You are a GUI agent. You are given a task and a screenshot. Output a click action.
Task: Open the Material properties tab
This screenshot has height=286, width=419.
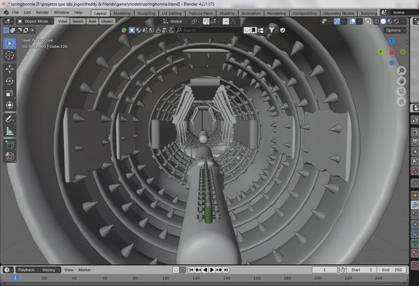[415, 253]
